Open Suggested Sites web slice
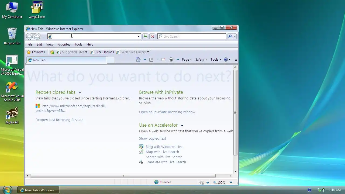Screen dimensions: 345x194 (x=72, y=52)
